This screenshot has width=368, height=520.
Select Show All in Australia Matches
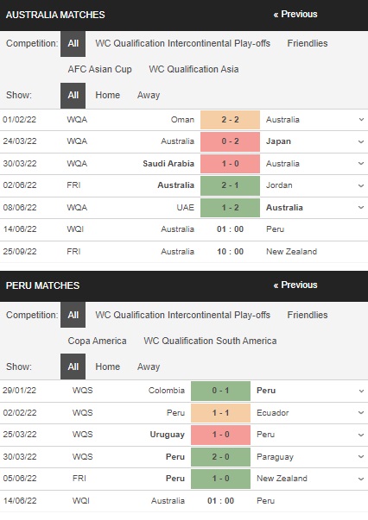coord(73,95)
